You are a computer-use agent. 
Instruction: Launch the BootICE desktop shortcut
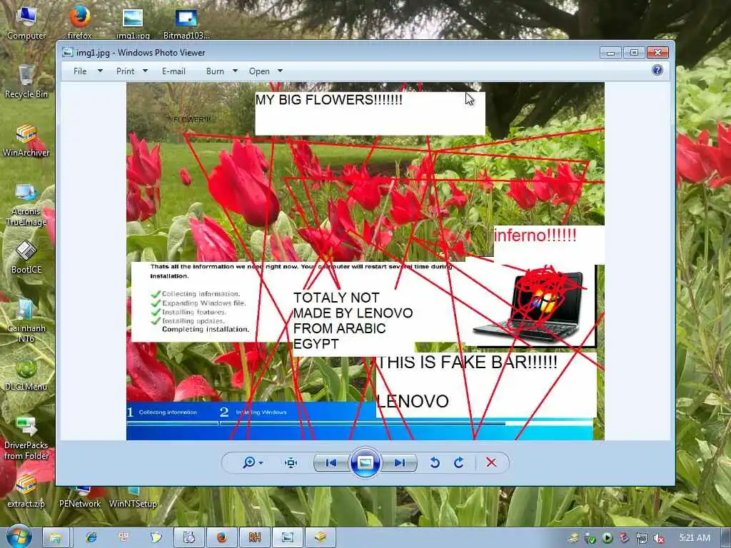[26, 257]
